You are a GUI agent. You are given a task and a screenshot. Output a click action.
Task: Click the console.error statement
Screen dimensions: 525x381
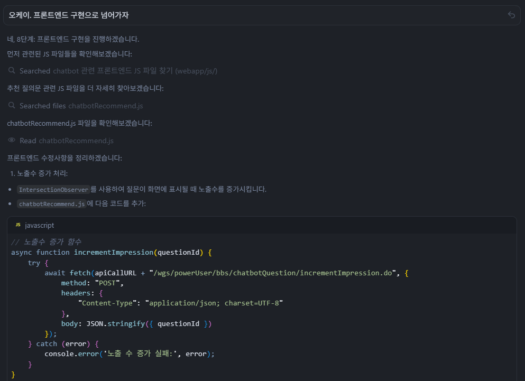click(x=71, y=354)
